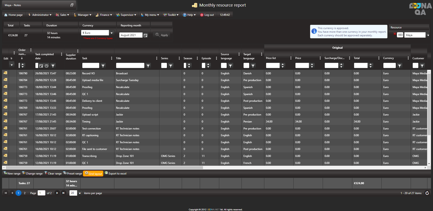Image resolution: width=433 pixels, height=211 pixels.
Task: Click the clock icon in Task completed date filter
Action: (x=47, y=66)
